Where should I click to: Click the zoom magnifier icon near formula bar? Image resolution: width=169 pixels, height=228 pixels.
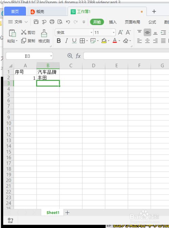click(70, 56)
